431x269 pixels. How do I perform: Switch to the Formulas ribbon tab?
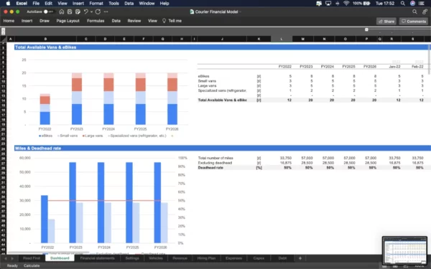(x=96, y=21)
